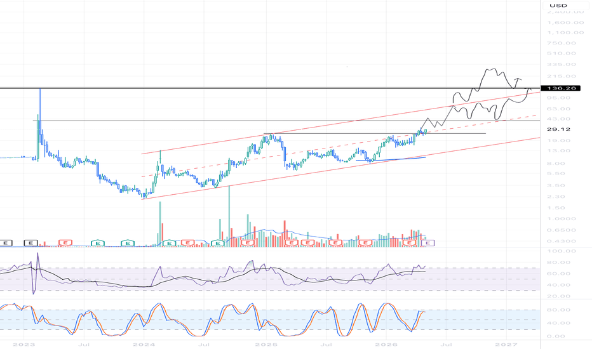592x349 pixels.
Task: Click the 8.00 price scale label
Action: click(x=556, y=163)
